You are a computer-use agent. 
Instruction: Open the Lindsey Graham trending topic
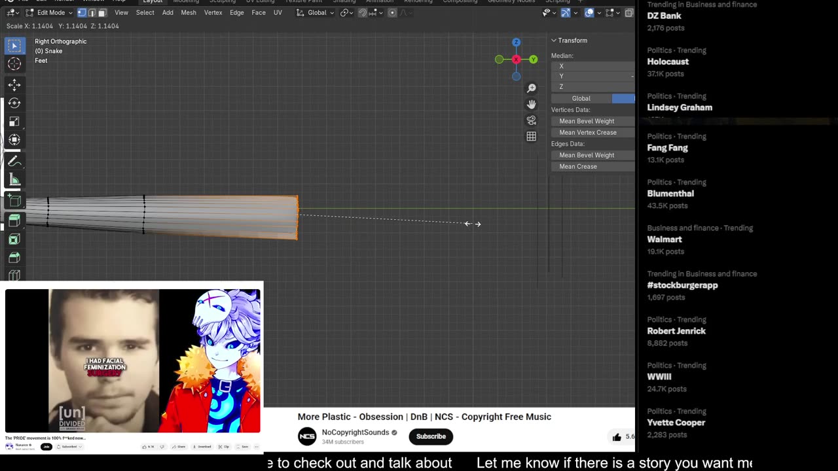tap(680, 107)
